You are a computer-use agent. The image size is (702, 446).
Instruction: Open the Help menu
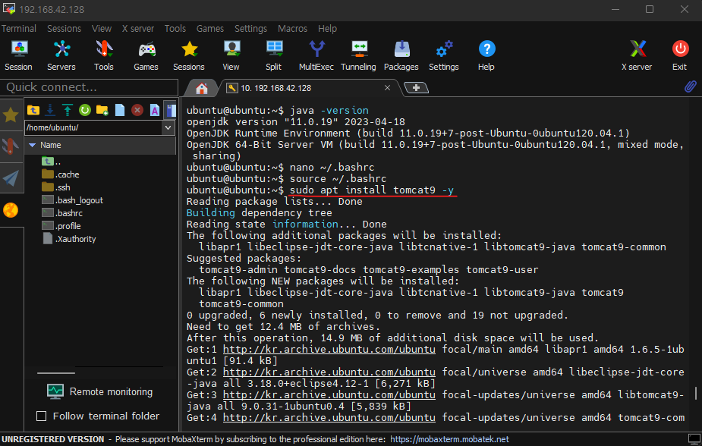tap(327, 29)
